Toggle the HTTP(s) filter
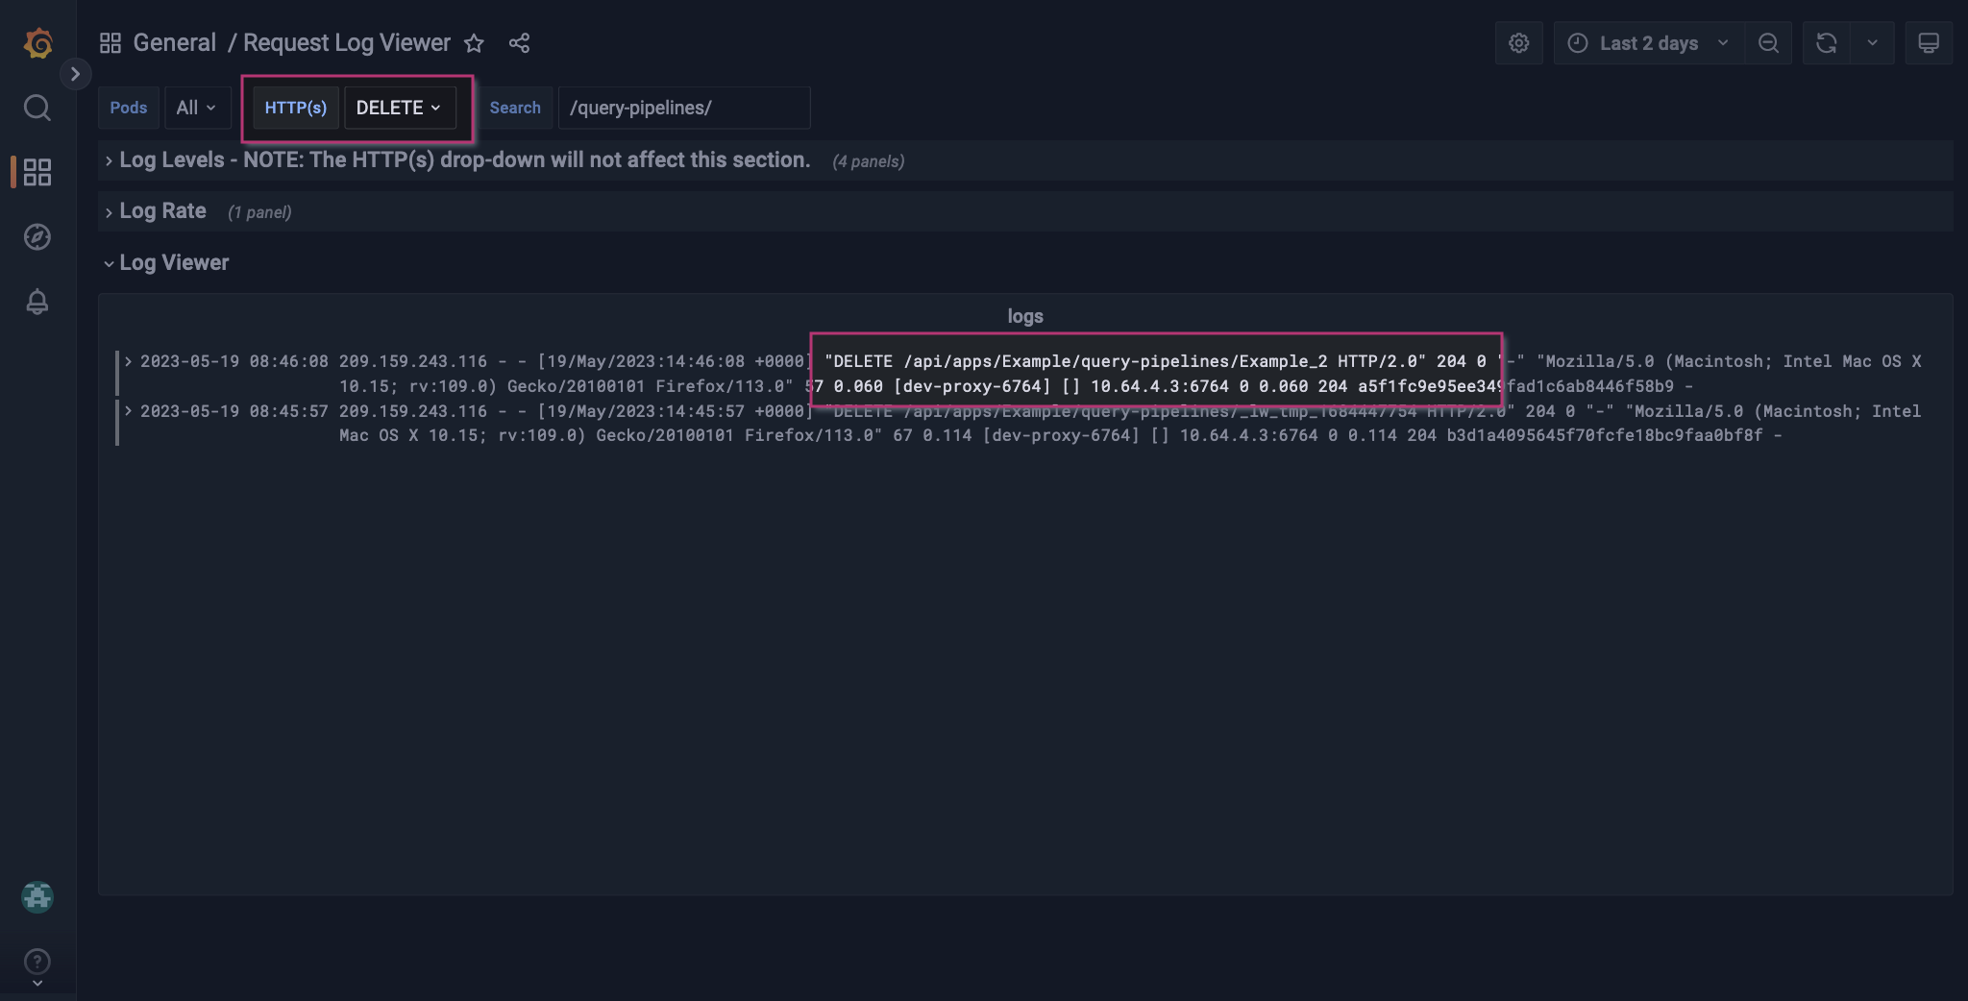The image size is (1968, 1001). pos(294,108)
